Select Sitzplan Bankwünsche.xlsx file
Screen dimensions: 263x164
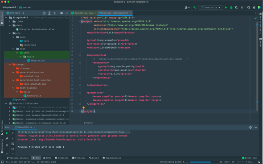pyautogui.click(x=37, y=29)
